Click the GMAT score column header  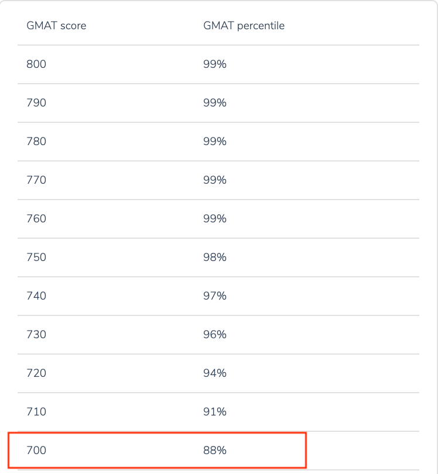(57, 26)
